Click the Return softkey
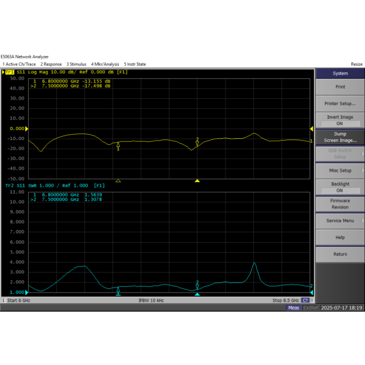Viewport: 365px width, 365px height. (x=340, y=254)
